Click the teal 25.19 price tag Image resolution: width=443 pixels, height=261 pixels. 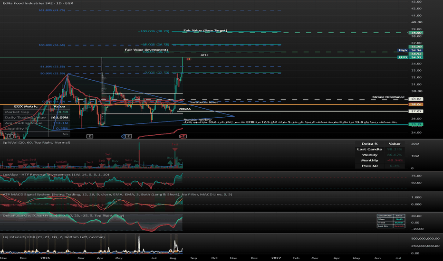click(416, 124)
